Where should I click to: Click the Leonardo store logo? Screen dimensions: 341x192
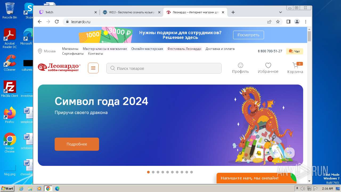point(59,67)
